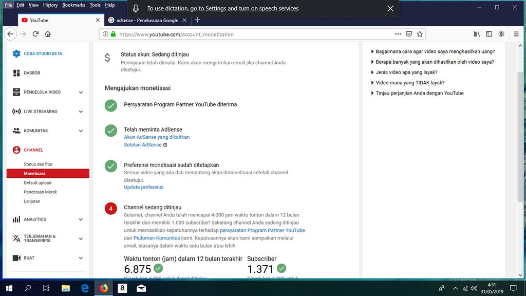Expand 'Tinjau perjanjian Anda dengan YouTube'
The image size is (526, 296).
click(x=417, y=93)
